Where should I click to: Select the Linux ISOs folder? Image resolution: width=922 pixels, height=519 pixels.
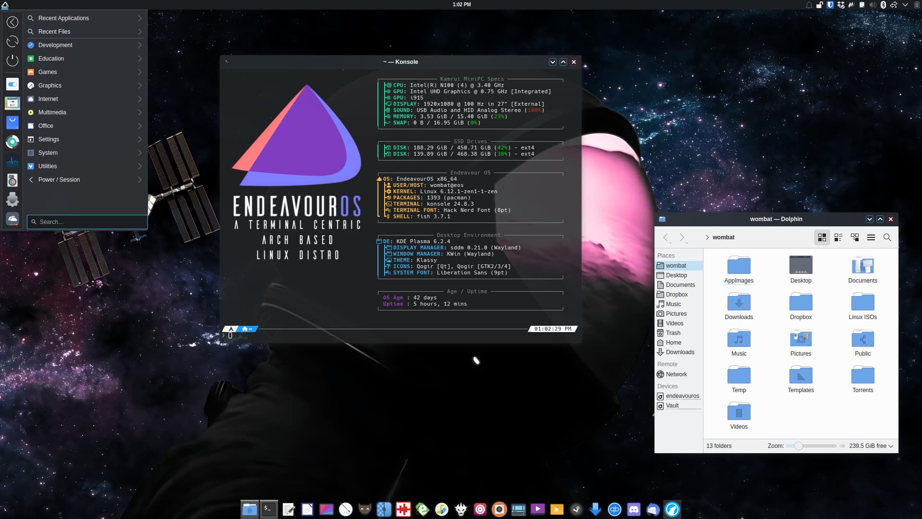click(x=862, y=307)
